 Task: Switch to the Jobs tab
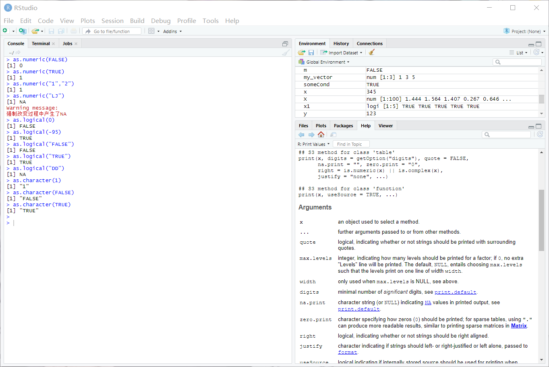(x=67, y=44)
